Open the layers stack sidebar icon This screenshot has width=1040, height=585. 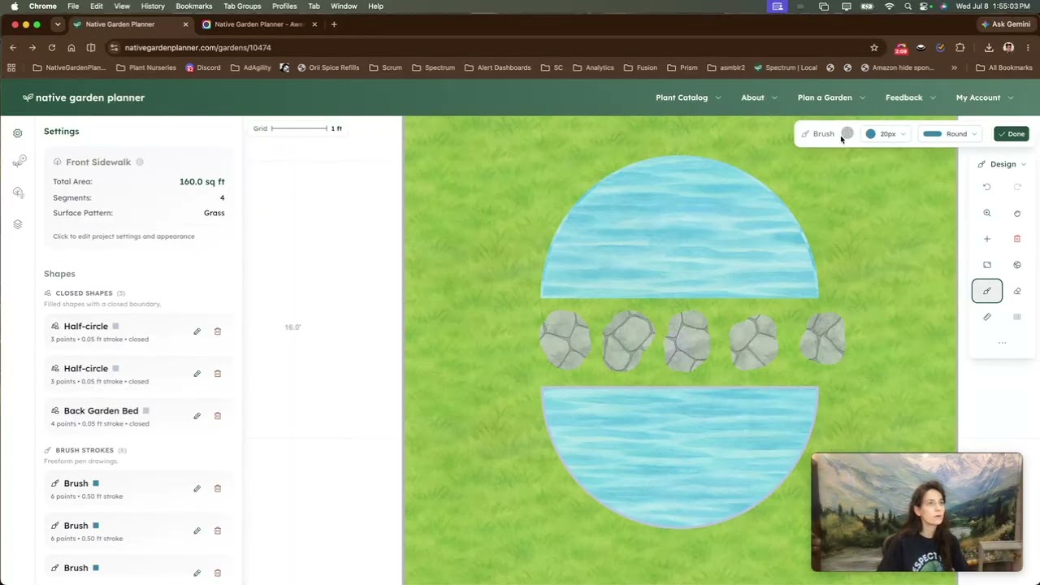[x=18, y=224]
